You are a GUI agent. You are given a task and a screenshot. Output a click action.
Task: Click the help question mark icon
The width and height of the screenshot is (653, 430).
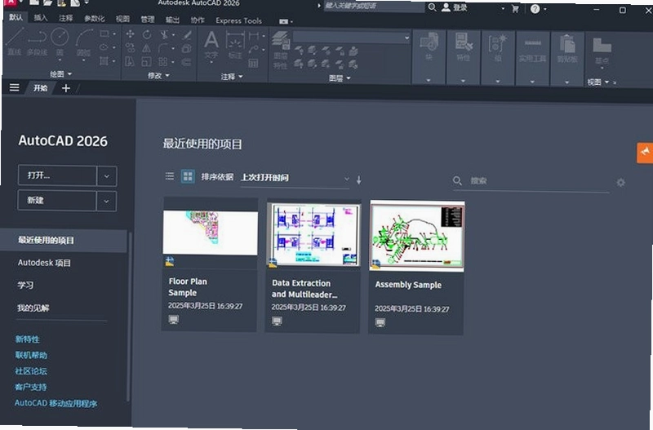(535, 9)
